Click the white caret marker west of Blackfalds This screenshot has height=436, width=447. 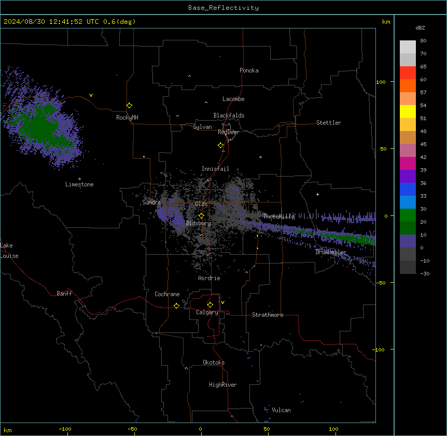[x=177, y=116]
